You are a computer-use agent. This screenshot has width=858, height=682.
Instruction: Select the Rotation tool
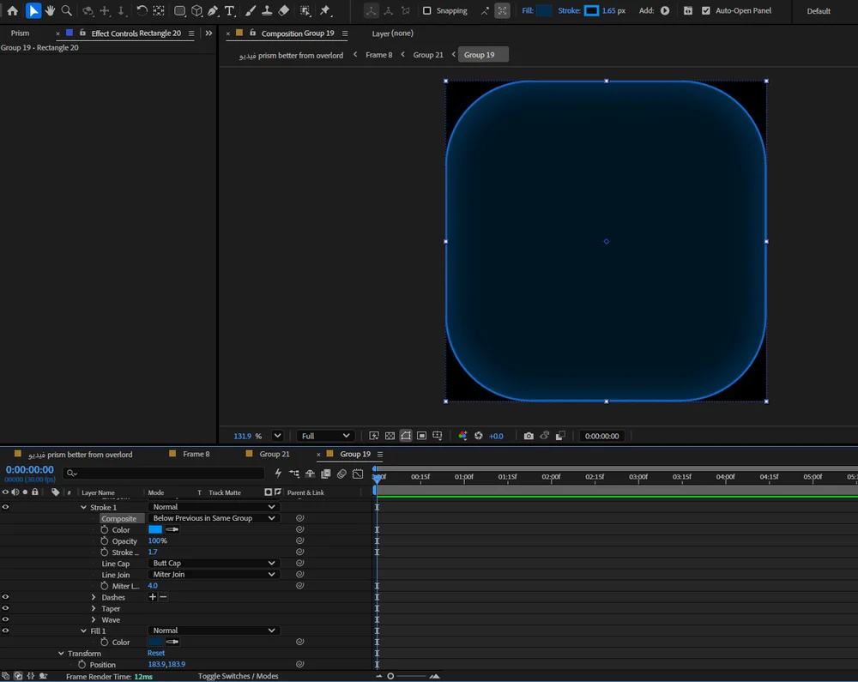pos(142,10)
